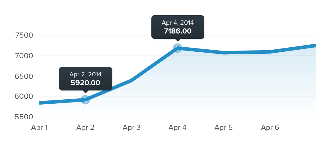
Task: Click the 7000 y-axis label
Action: tap(24, 56)
